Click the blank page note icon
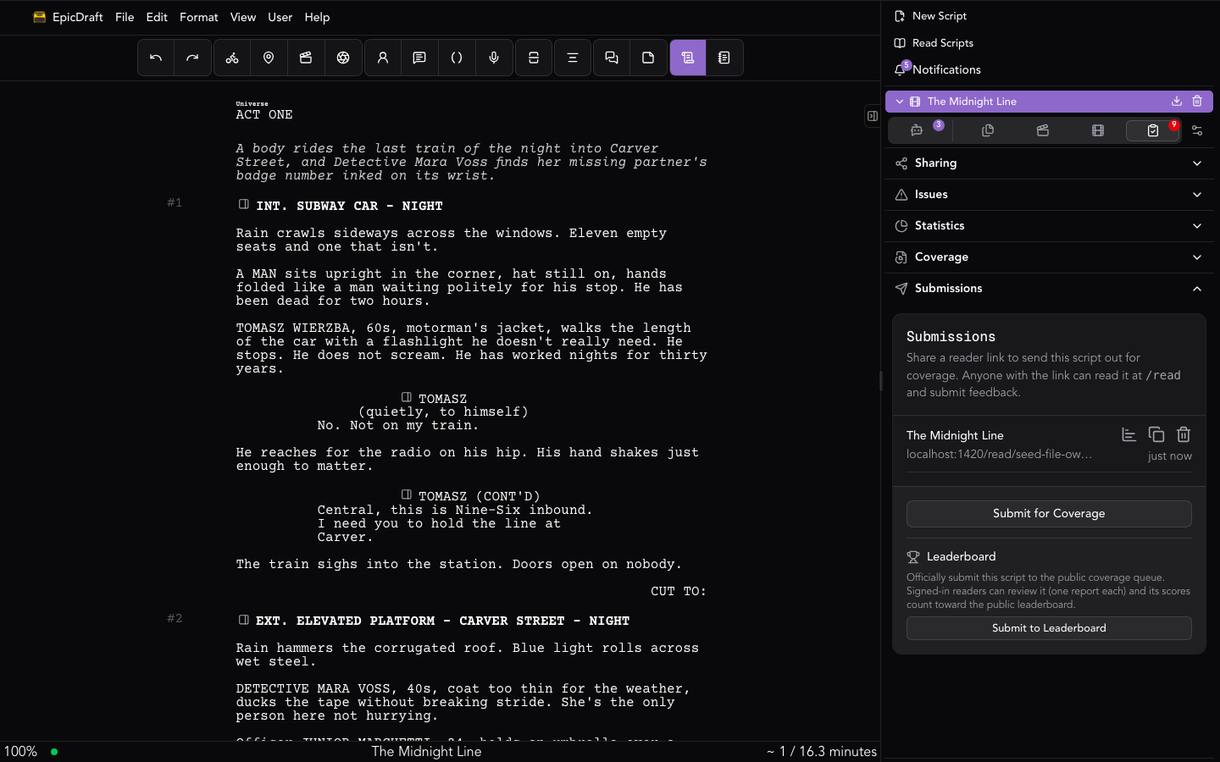This screenshot has width=1220, height=762. 648,58
